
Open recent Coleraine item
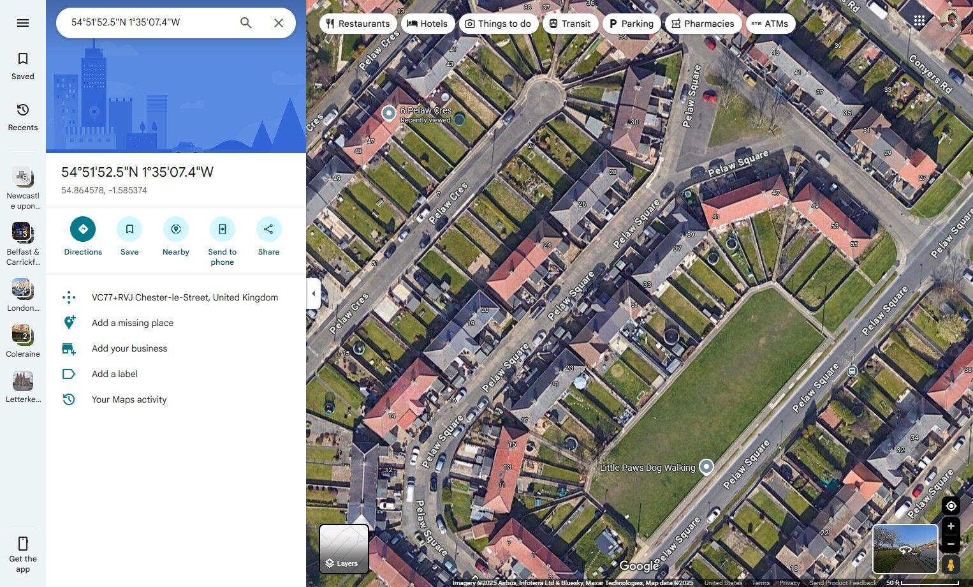click(23, 341)
